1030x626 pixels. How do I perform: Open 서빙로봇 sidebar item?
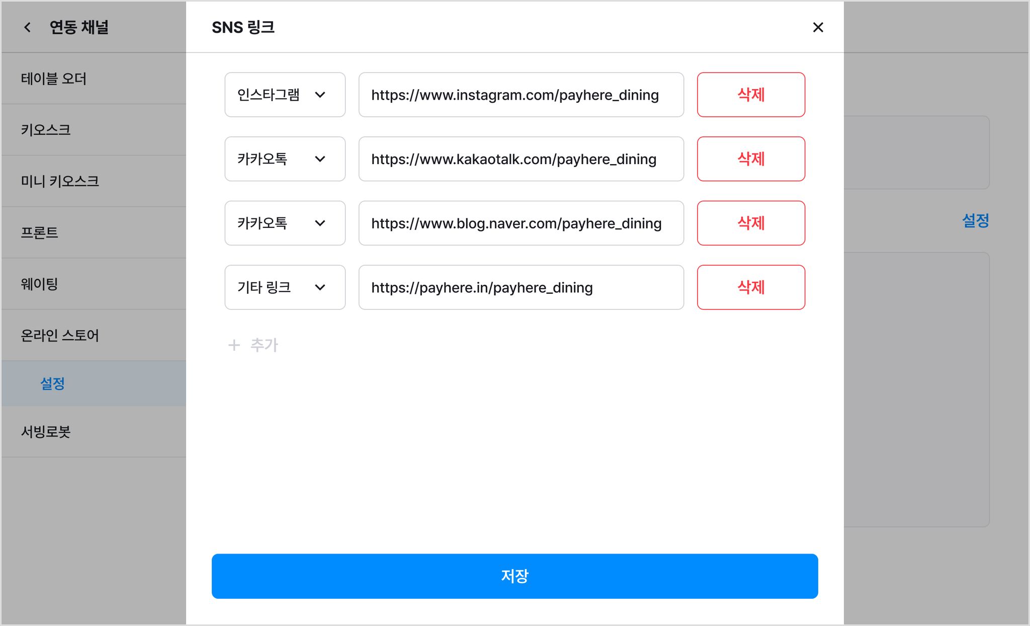94,432
